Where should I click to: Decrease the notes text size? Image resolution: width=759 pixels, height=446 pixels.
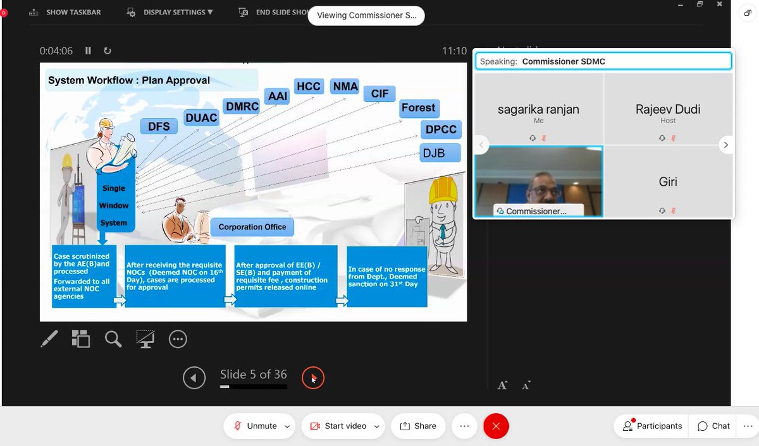tap(526, 385)
